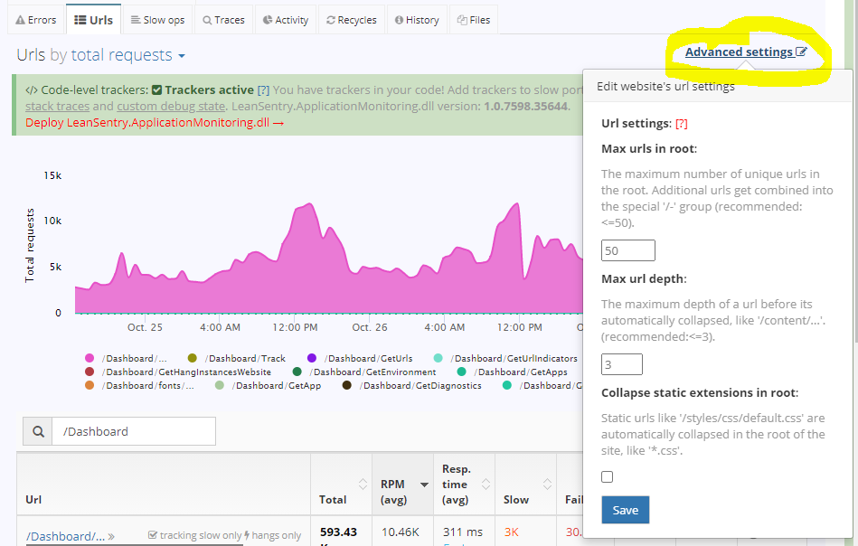Click the /Dashboard/Track legend color dot
The image size is (858, 546).
click(x=193, y=359)
